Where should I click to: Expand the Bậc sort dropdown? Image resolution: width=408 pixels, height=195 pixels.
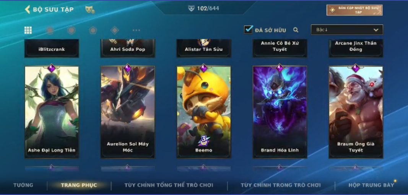coord(347,30)
